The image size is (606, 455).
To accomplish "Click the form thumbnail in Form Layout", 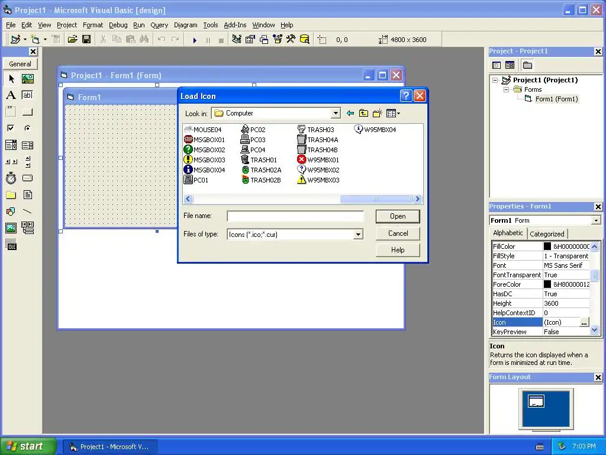I will point(536,401).
